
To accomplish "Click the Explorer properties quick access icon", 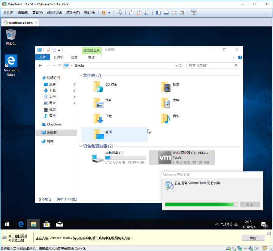I will (48, 50).
